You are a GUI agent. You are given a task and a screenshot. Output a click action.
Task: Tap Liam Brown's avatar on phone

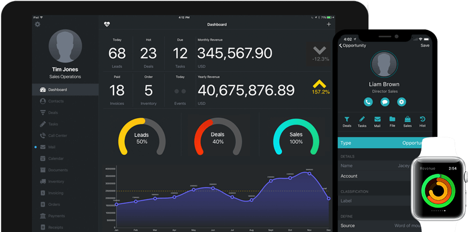point(383,64)
